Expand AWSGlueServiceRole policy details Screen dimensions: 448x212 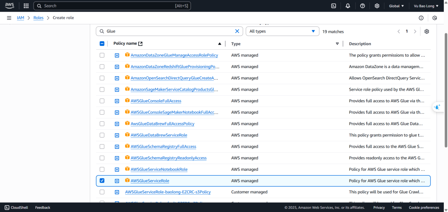(x=117, y=181)
